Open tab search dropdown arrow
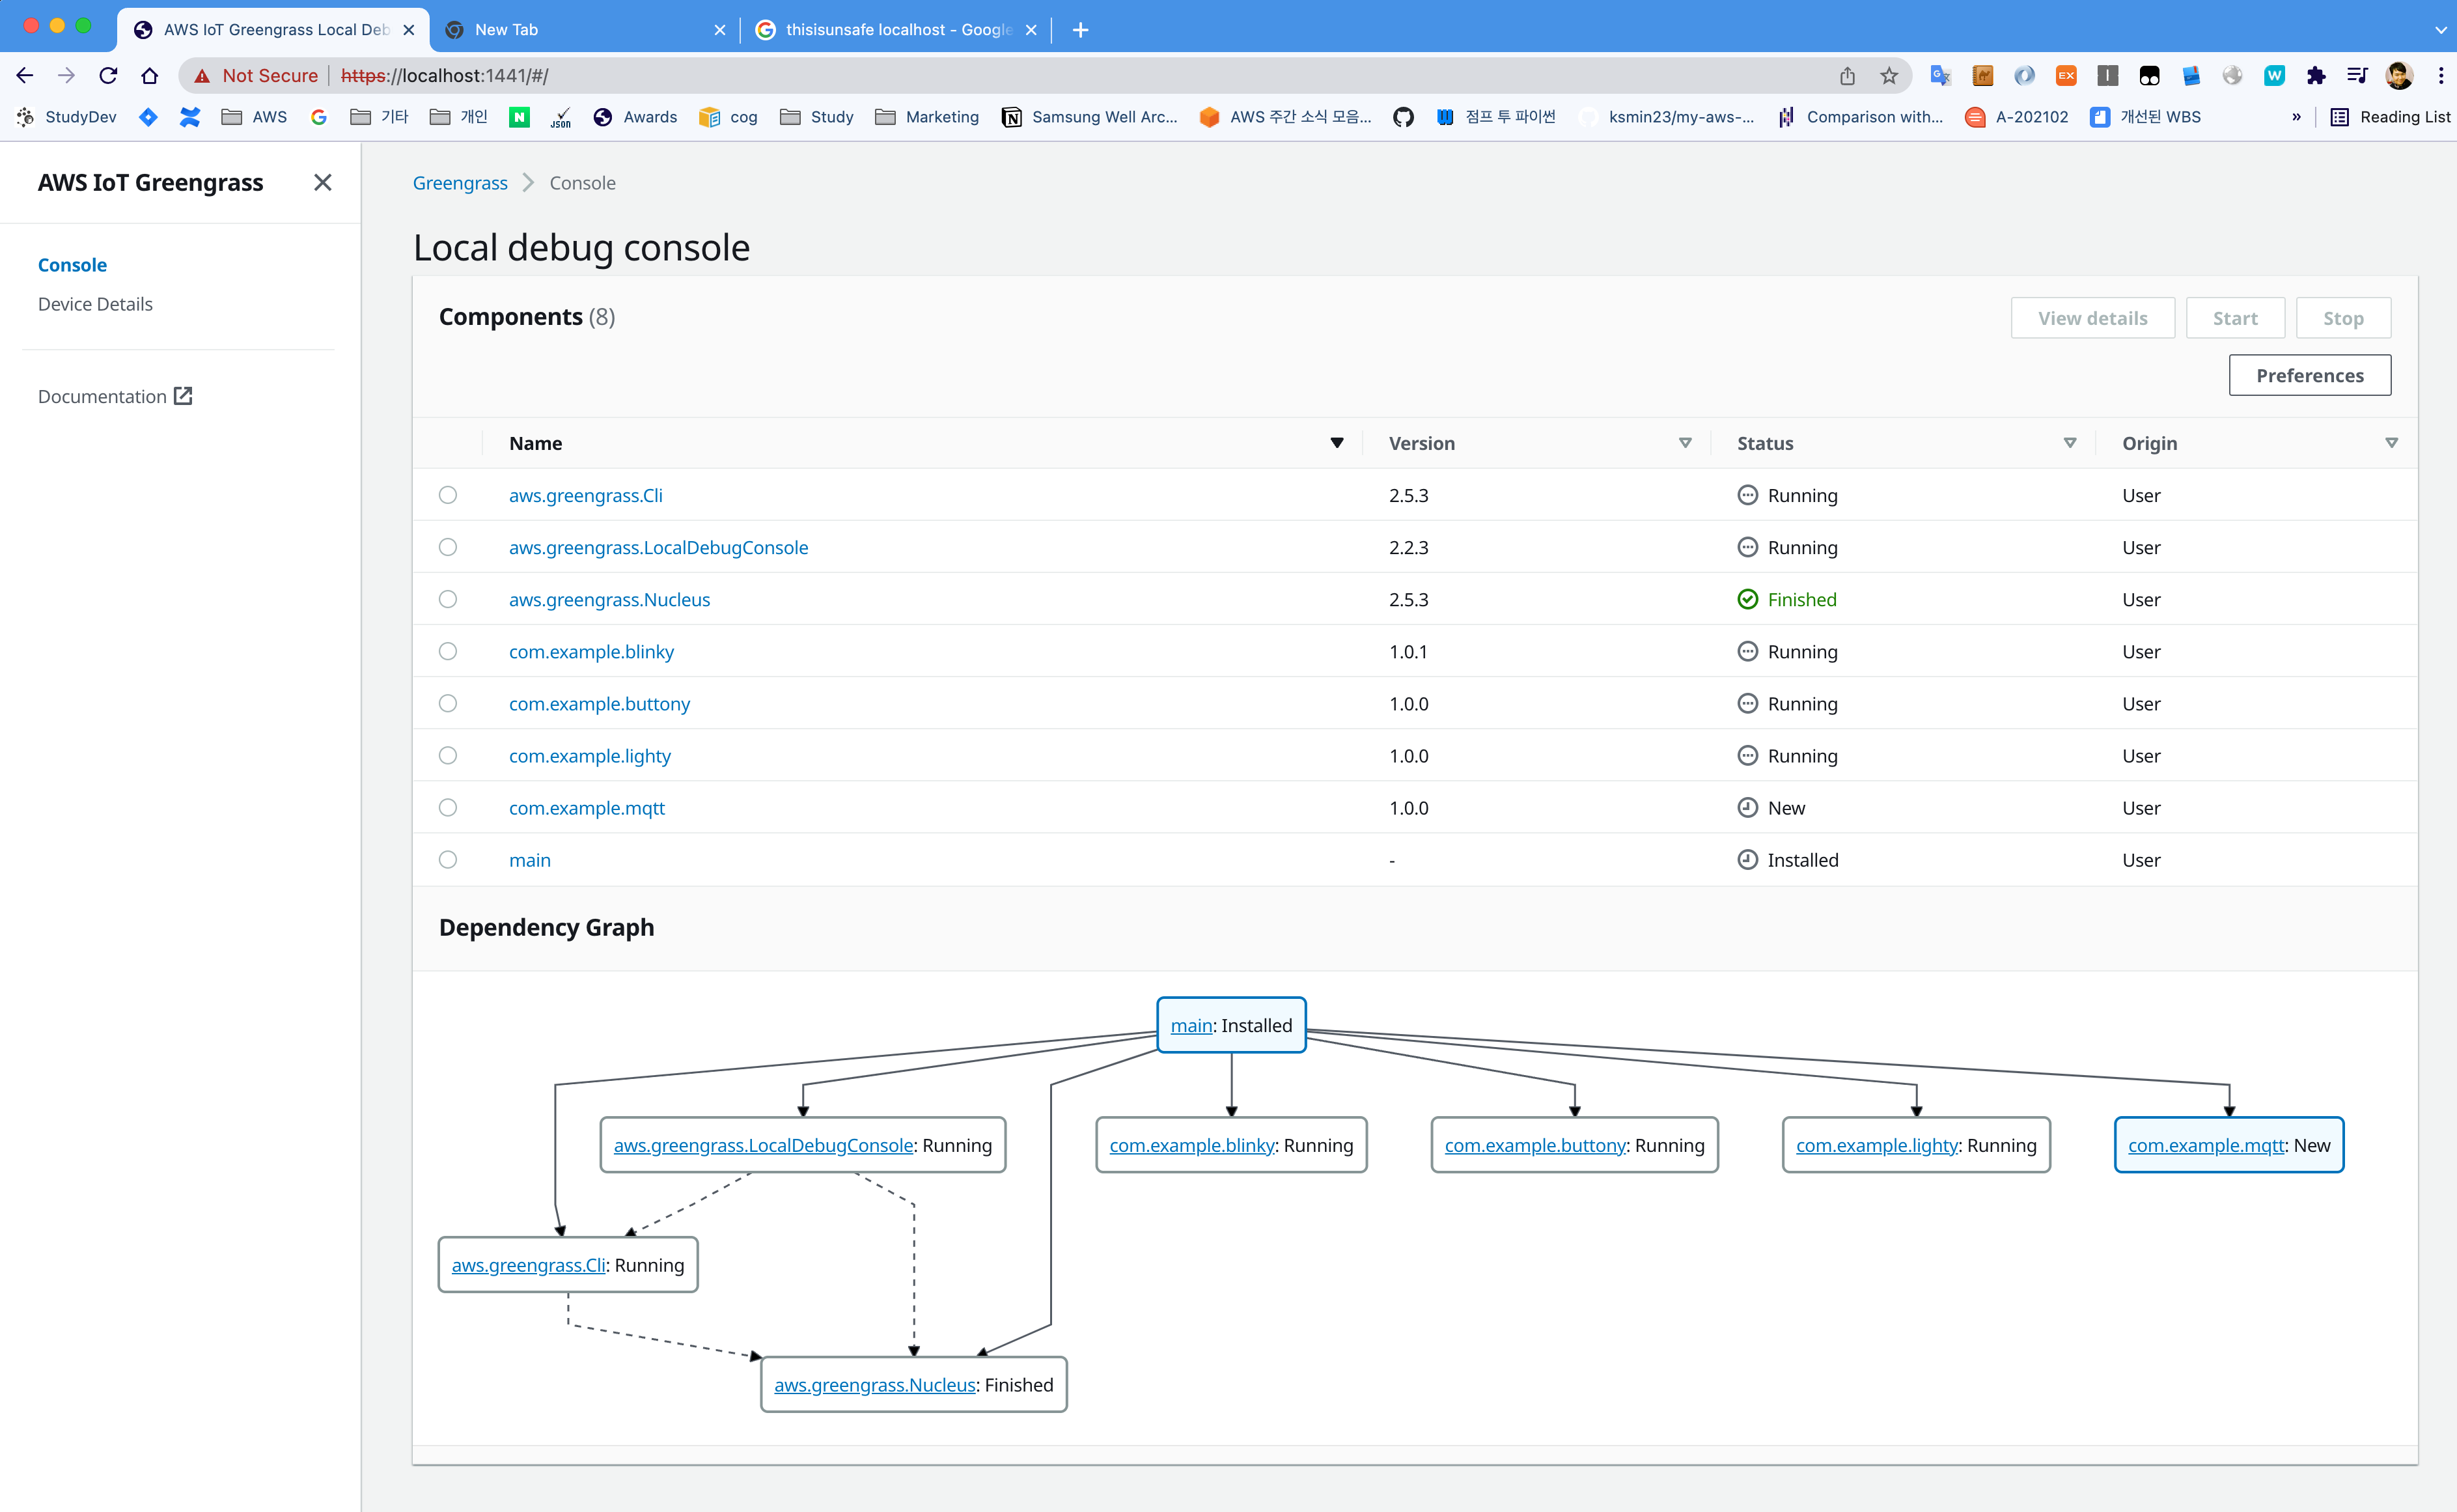Viewport: 2457px width, 1512px height. [x=2440, y=30]
